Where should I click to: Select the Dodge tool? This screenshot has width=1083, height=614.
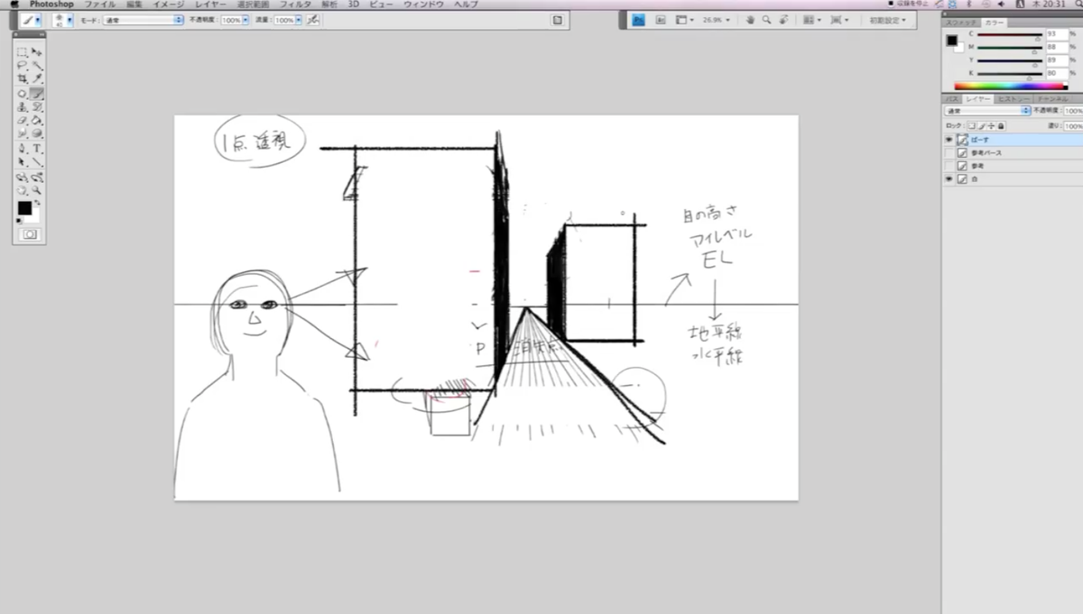point(37,133)
